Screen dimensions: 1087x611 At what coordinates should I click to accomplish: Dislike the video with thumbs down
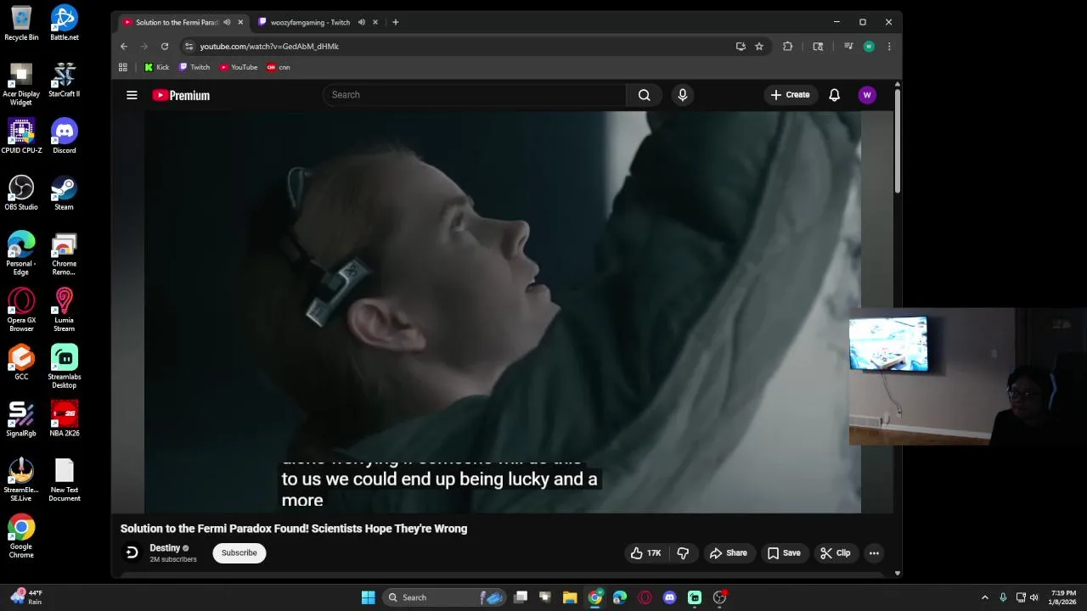683,553
